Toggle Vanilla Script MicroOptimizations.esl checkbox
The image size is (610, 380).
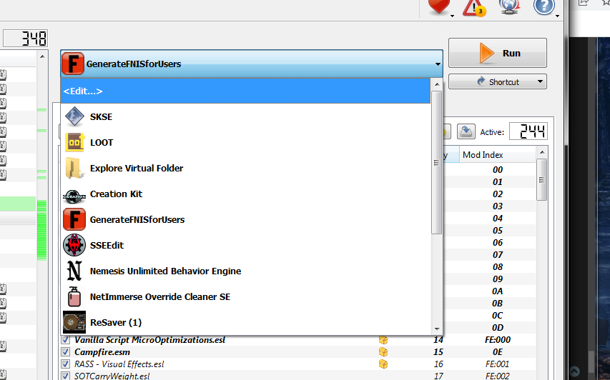coord(65,340)
